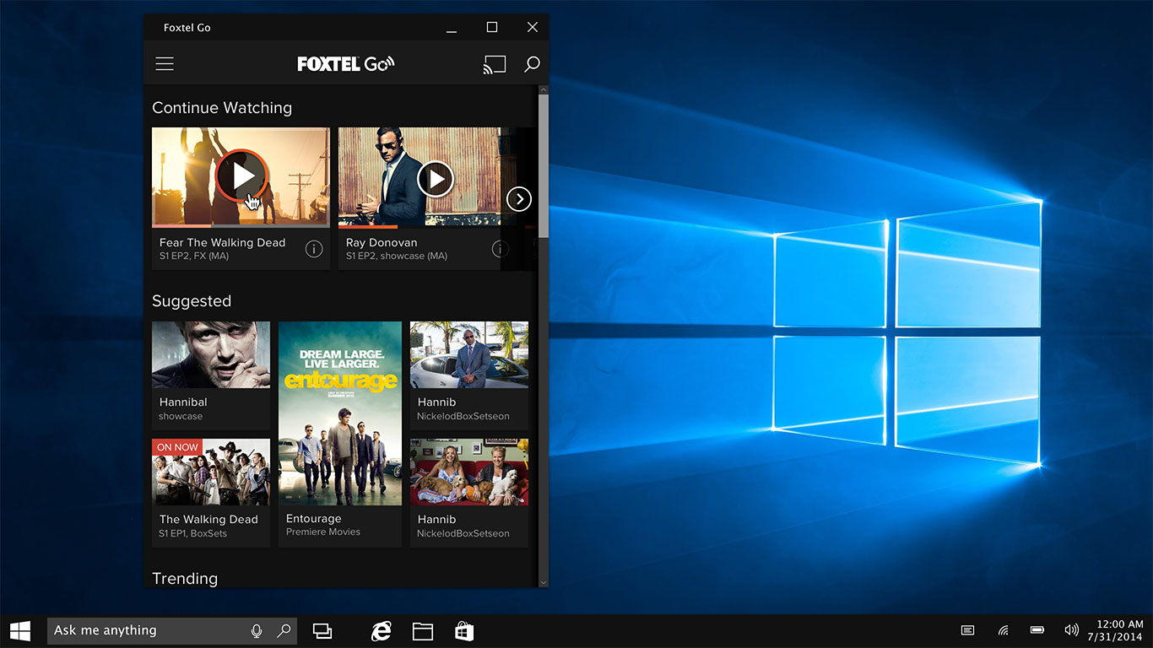Click the Continue Watching heading

click(222, 108)
